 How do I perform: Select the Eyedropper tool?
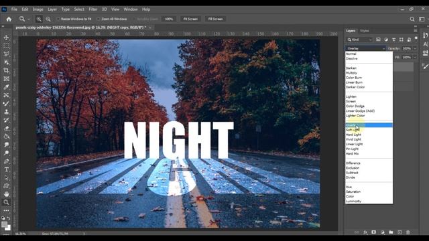tap(6, 87)
